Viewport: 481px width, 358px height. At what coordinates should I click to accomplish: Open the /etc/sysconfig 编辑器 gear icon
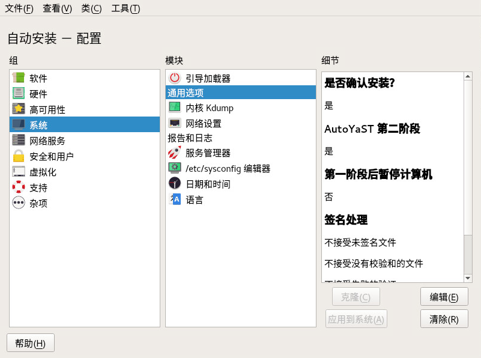[174, 168]
